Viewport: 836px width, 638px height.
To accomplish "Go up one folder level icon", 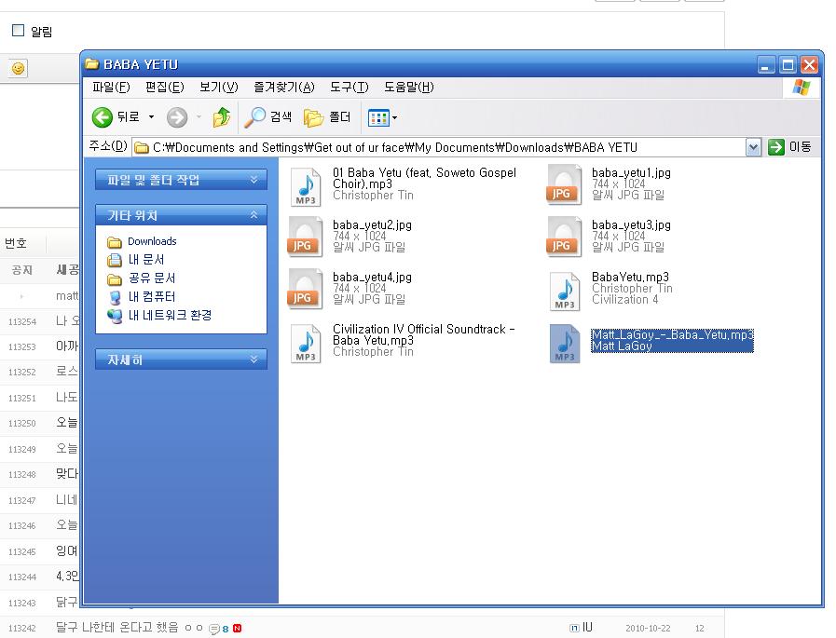I will 221,117.
